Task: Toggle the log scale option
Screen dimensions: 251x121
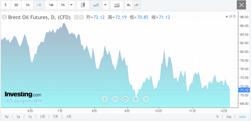Action: click(229, 117)
